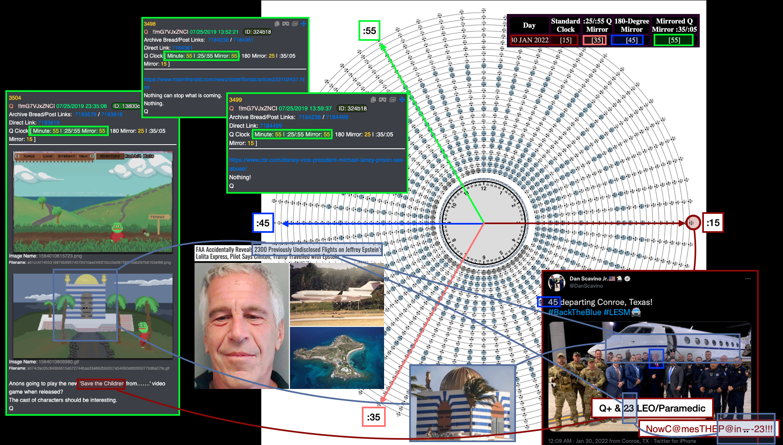The width and height of the screenshot is (783, 445).
Task: Open the image gallery icon on post 3498
Action: [x=295, y=24]
